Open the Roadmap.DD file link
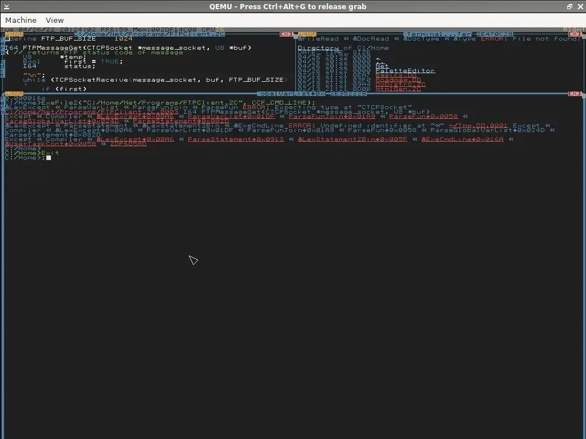 click(x=398, y=79)
